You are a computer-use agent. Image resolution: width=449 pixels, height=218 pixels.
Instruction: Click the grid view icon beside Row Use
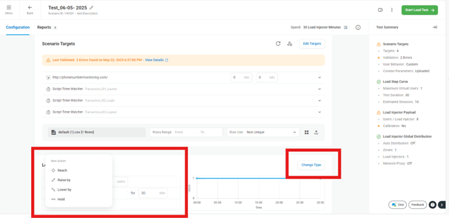pyautogui.click(x=307, y=133)
